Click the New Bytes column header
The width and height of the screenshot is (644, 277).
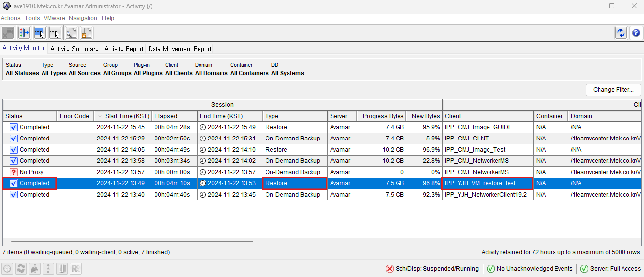pos(424,116)
